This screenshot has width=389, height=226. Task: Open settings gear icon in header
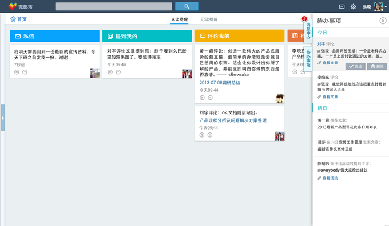click(354, 7)
